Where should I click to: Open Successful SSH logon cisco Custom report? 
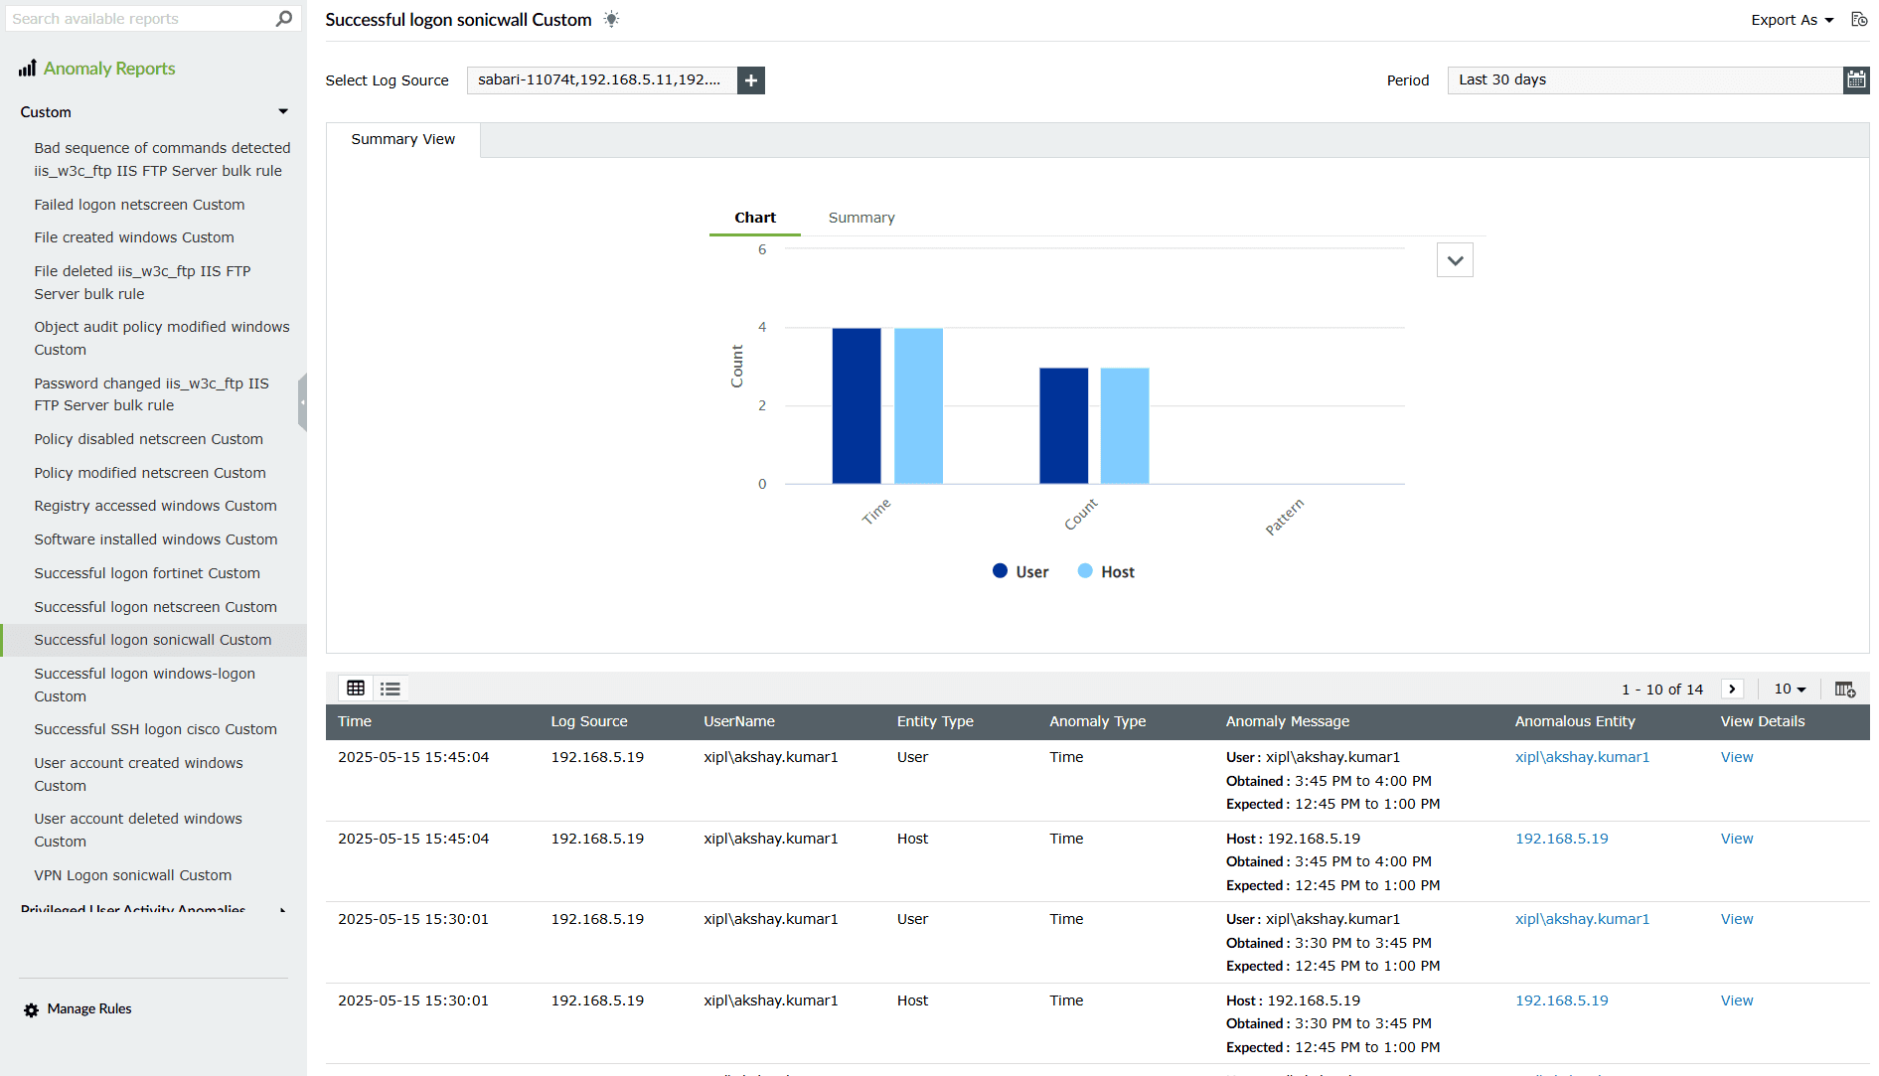pyautogui.click(x=155, y=729)
